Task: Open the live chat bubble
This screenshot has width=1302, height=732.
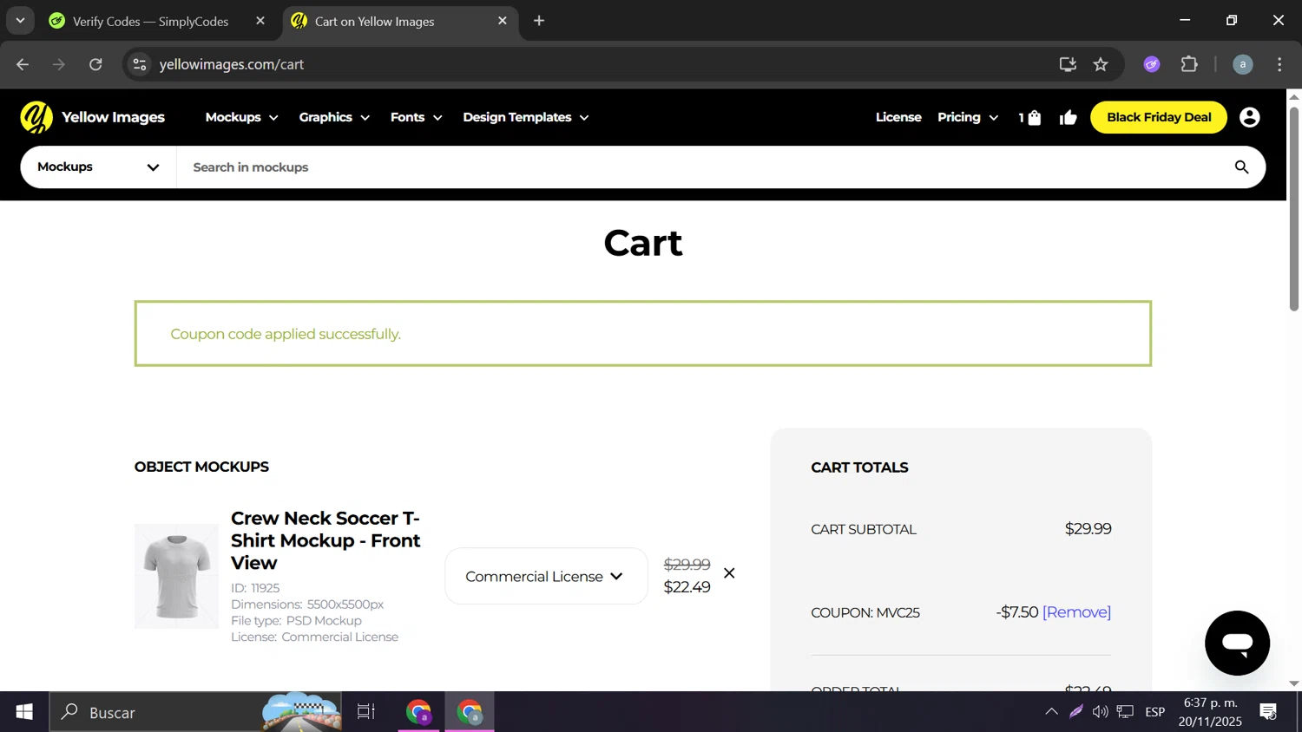Action: click(x=1237, y=643)
